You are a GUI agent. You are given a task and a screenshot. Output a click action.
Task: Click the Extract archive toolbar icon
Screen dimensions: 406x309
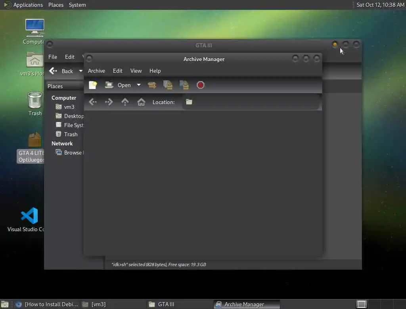coord(152,85)
